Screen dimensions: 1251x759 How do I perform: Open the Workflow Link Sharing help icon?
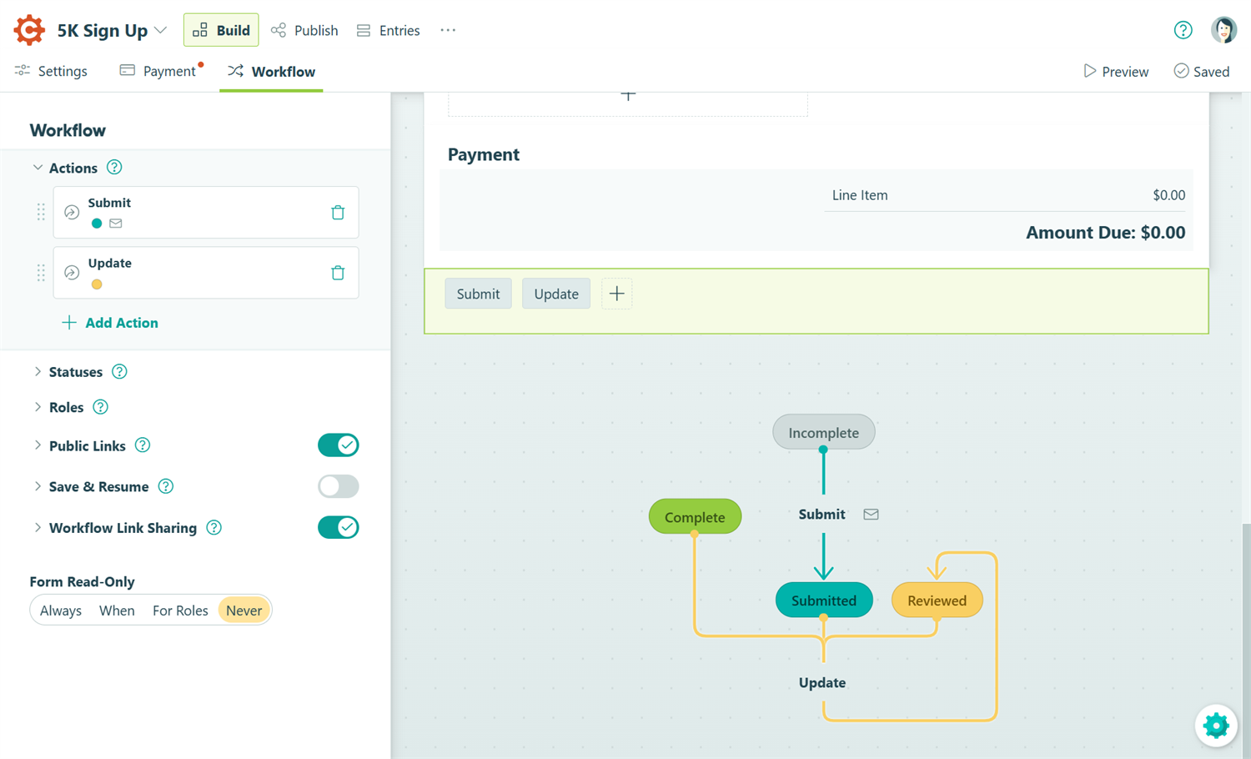point(214,528)
